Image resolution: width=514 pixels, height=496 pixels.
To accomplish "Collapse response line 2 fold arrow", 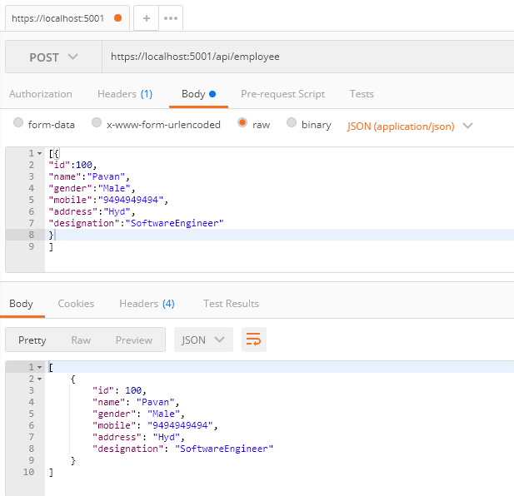I will [x=40, y=379].
